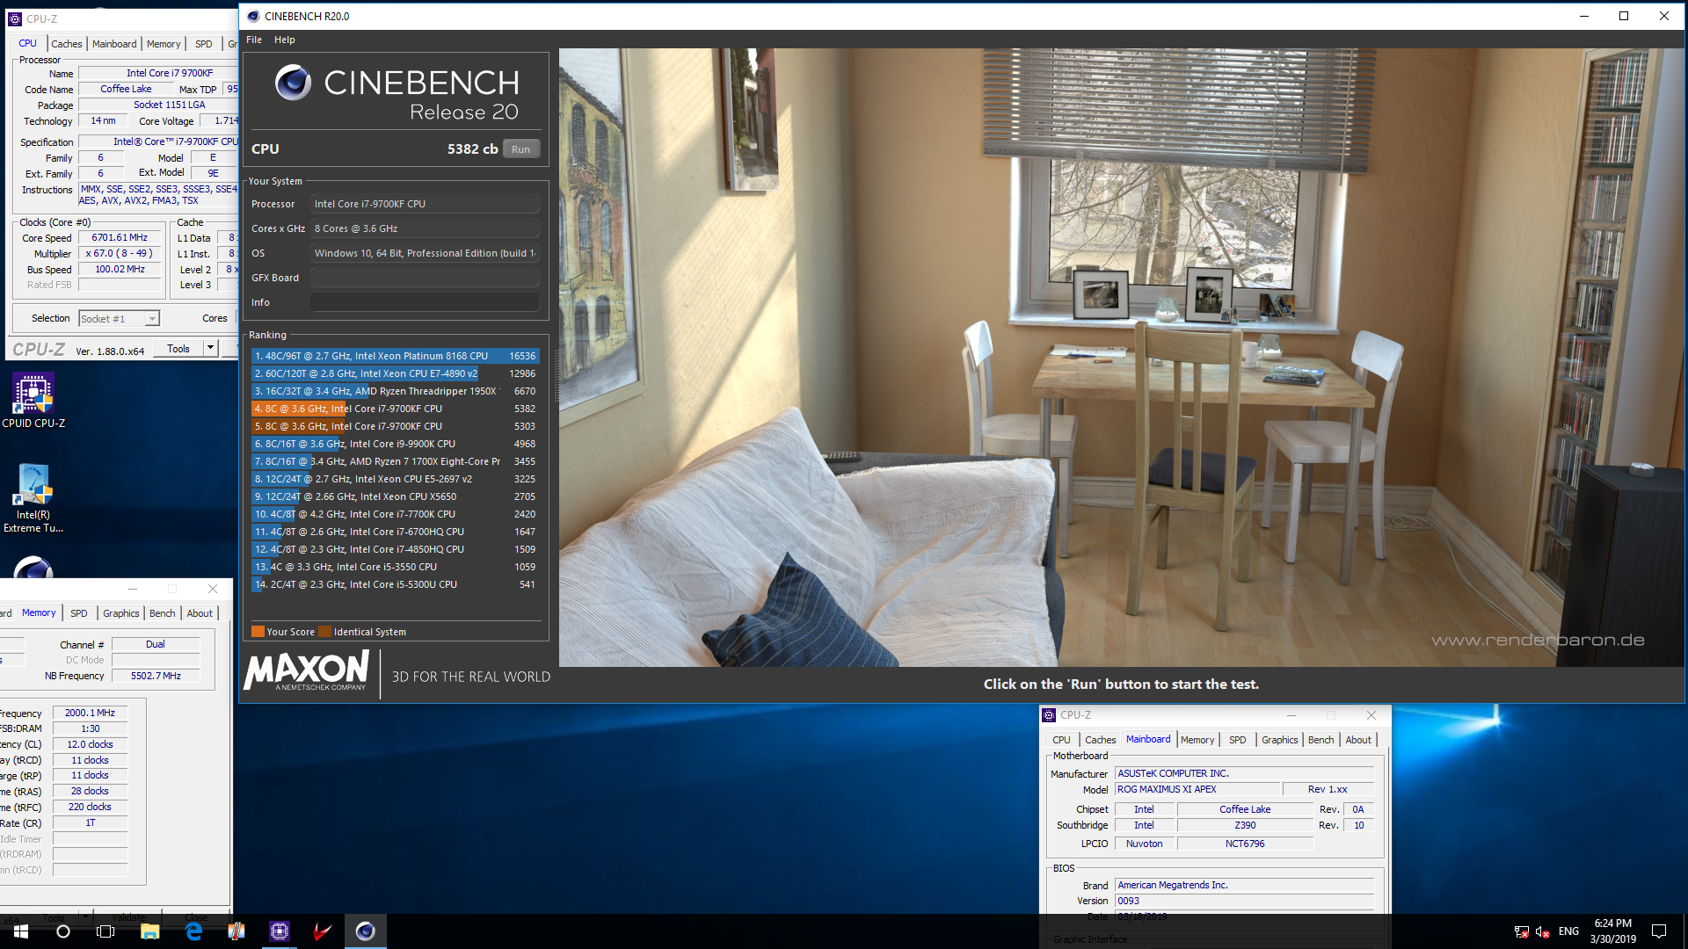Open Cortana search circle in taskbar
This screenshot has width=1688, height=949.
tap(63, 931)
